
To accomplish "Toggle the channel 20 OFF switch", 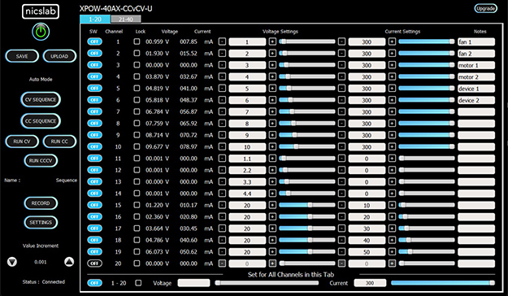I will pyautogui.click(x=94, y=263).
